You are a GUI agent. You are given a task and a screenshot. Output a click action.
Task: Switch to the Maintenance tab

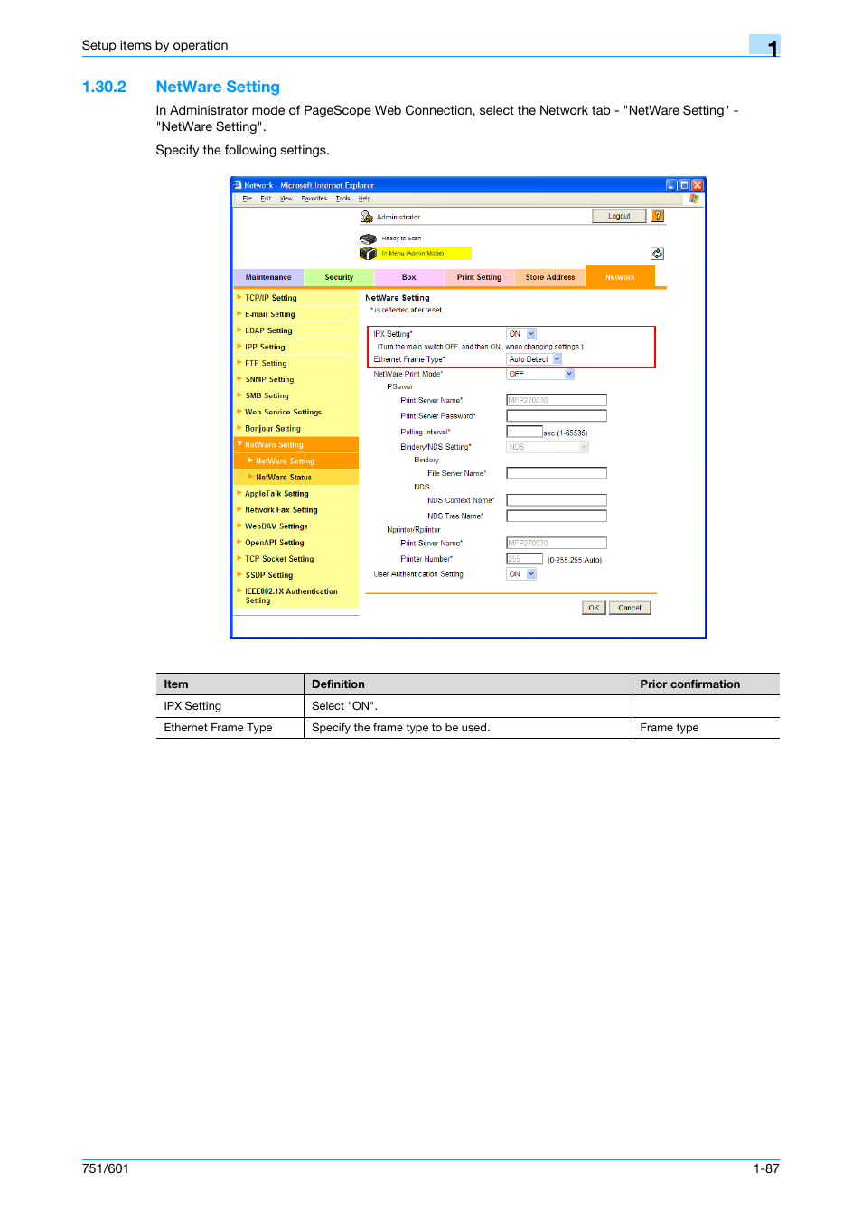(x=268, y=277)
